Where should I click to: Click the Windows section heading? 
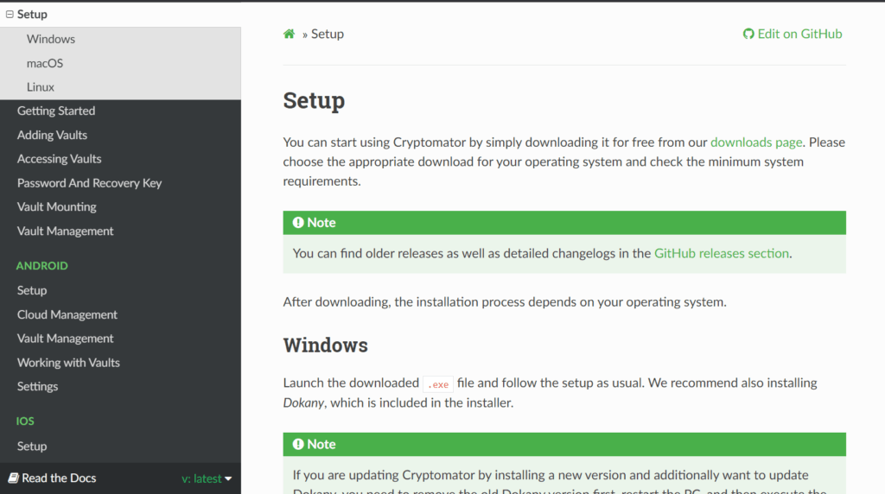(x=325, y=345)
